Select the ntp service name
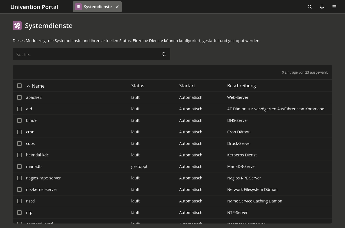Viewport: 345px width, 228px height. pos(29,213)
